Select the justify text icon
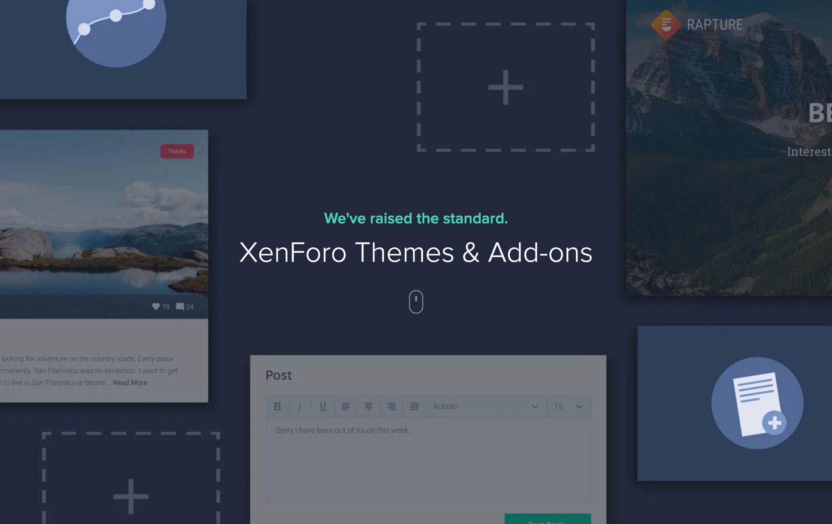 pyautogui.click(x=414, y=406)
